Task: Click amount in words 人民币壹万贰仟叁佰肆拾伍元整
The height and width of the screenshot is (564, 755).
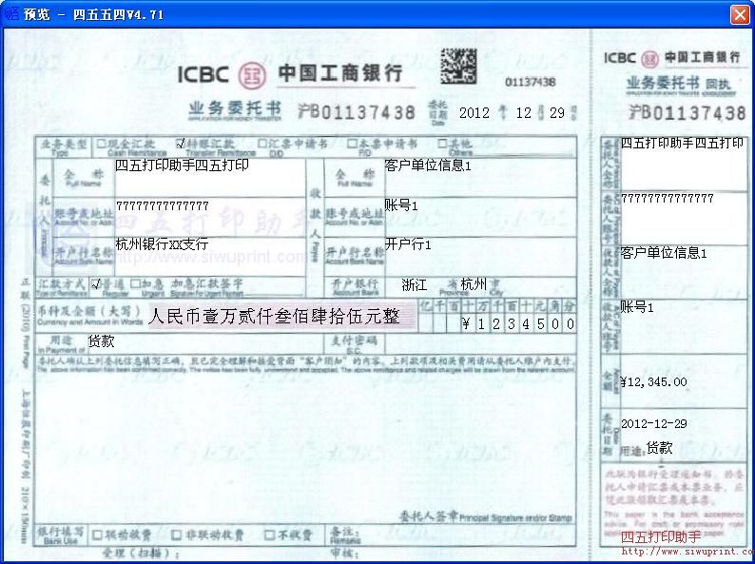Action: coord(274,317)
